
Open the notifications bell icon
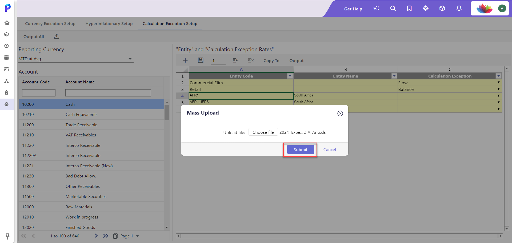(459, 8)
